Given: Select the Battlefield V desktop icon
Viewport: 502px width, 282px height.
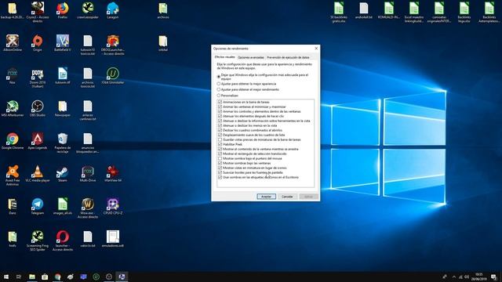Looking at the screenshot, I should [63, 43].
